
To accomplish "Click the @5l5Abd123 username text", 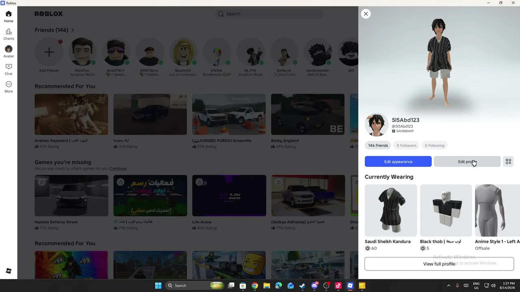I will click(402, 127).
